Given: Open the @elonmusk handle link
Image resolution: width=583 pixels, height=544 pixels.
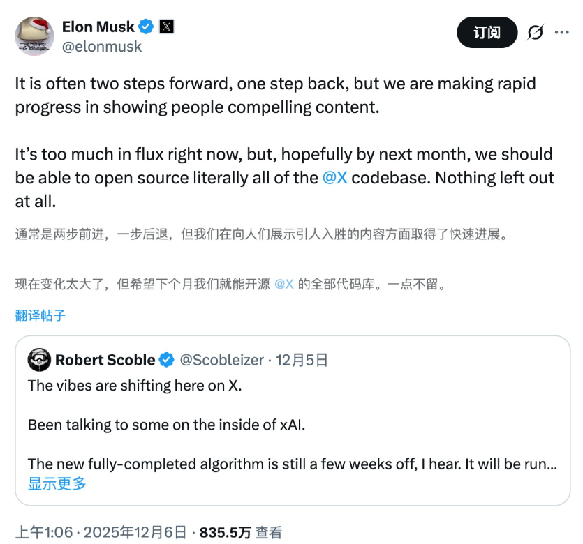Looking at the screenshot, I should point(102,47).
